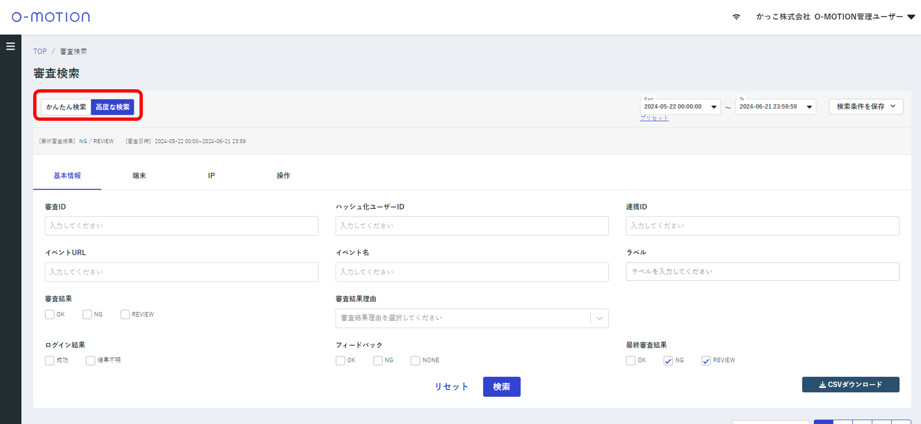Click the Wi-Fi status icon
The height and width of the screenshot is (424, 921).
pos(736,17)
